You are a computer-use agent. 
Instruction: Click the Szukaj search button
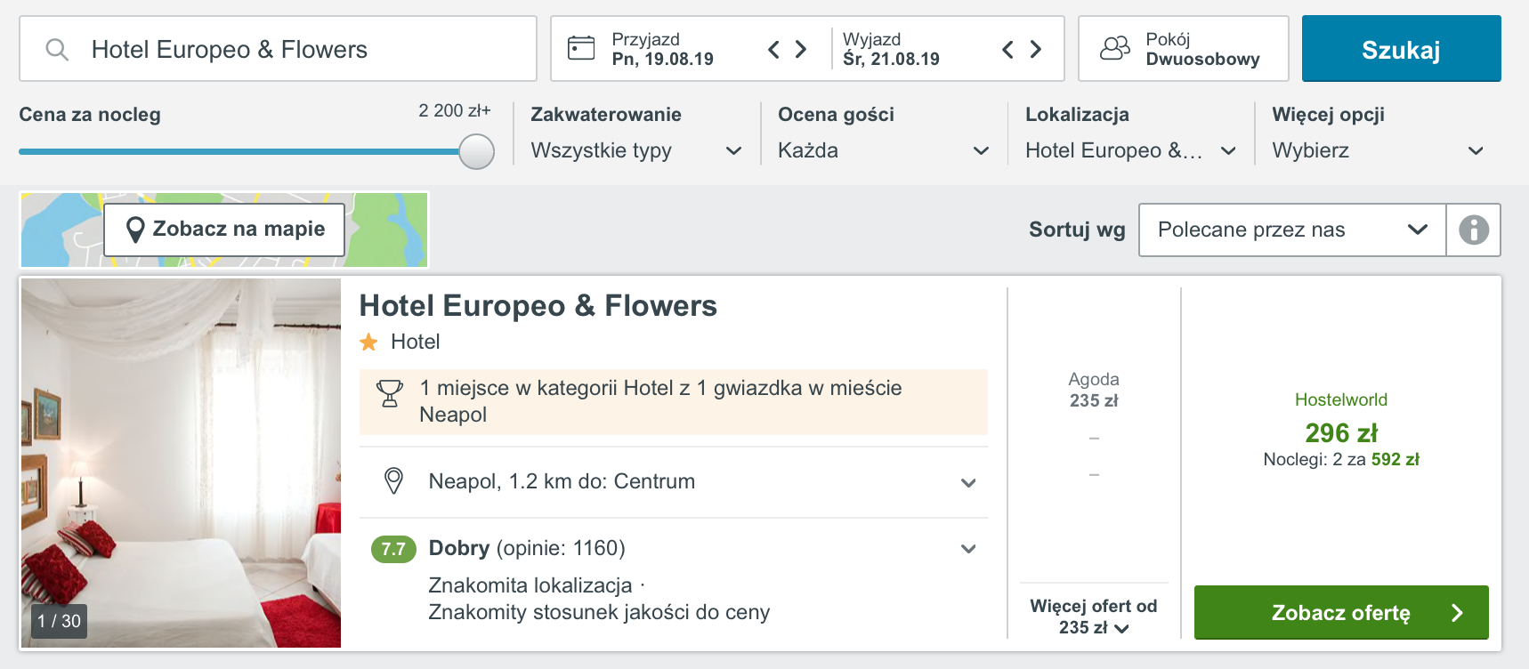[1401, 49]
